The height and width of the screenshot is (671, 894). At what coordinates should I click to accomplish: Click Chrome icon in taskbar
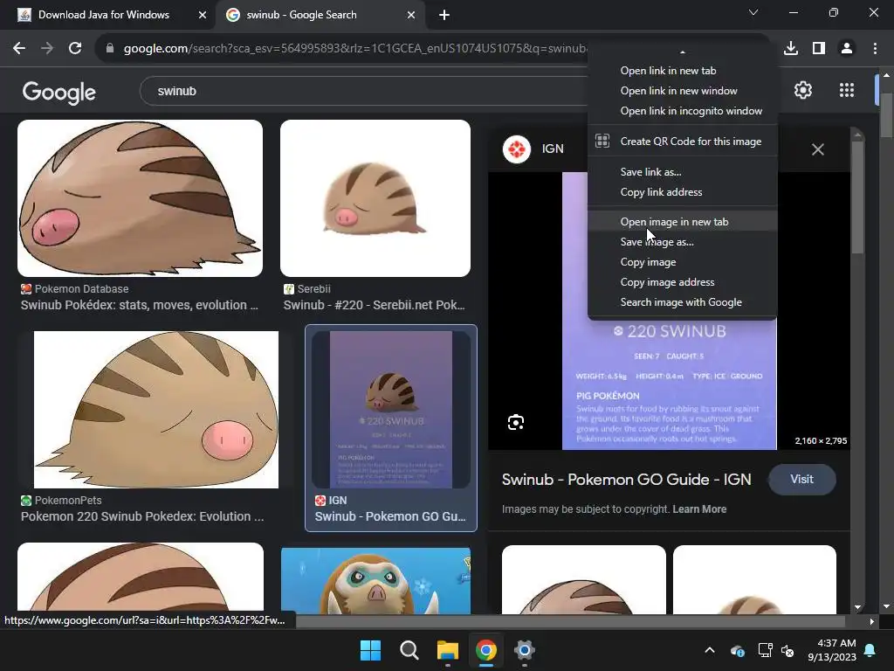485,650
